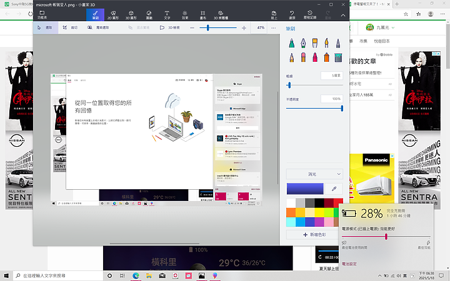
Task: Expand the 九萬兆 account dropdown in browser
Action: (393, 28)
